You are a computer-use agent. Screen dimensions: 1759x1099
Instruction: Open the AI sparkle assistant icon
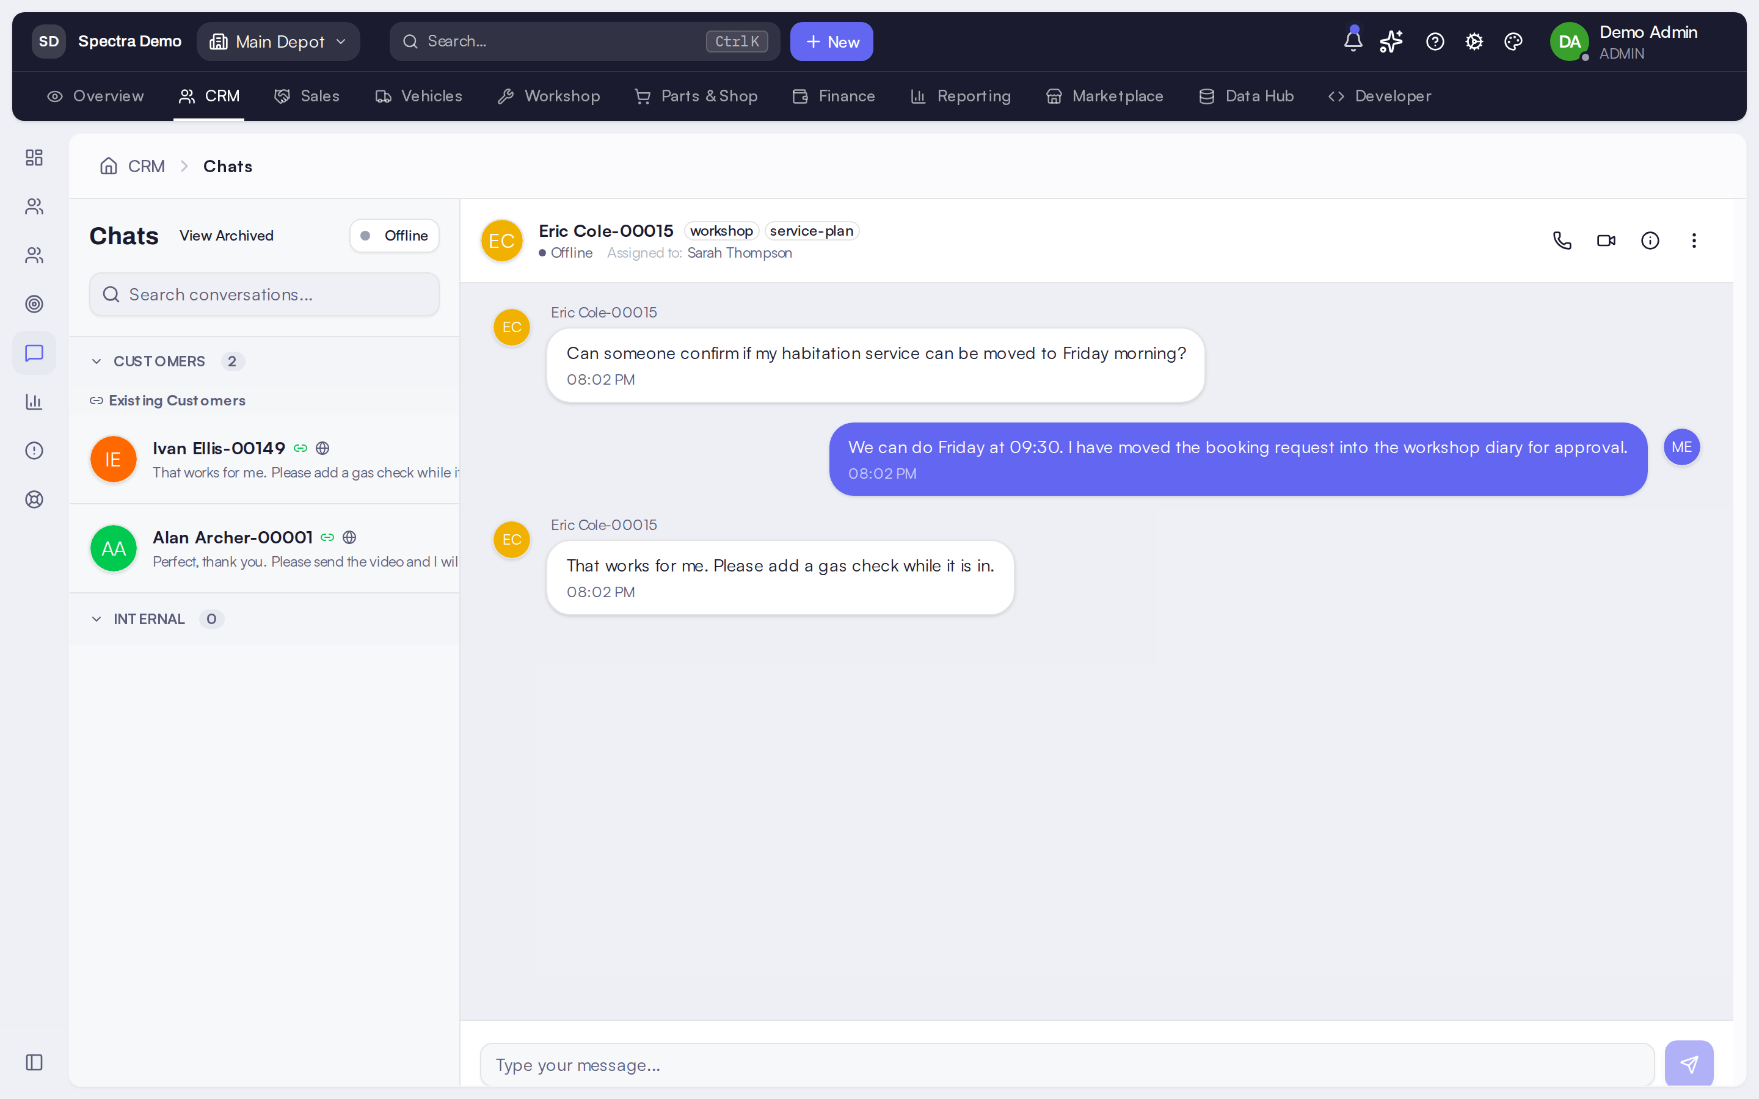point(1391,42)
